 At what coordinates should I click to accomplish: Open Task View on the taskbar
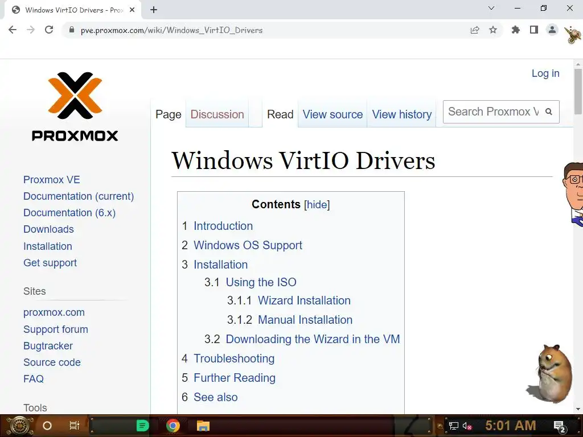click(75, 426)
